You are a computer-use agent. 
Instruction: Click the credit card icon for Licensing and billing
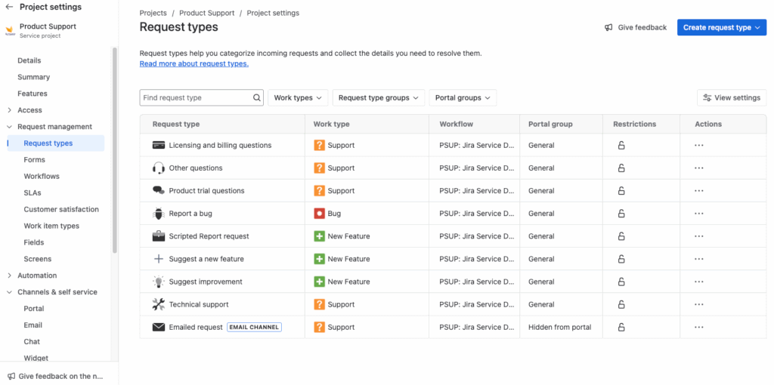click(159, 146)
